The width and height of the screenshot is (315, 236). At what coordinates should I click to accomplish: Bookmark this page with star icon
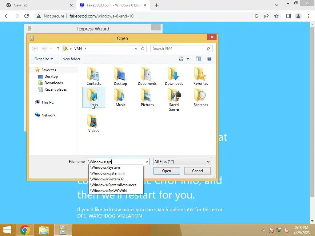[x=276, y=16]
